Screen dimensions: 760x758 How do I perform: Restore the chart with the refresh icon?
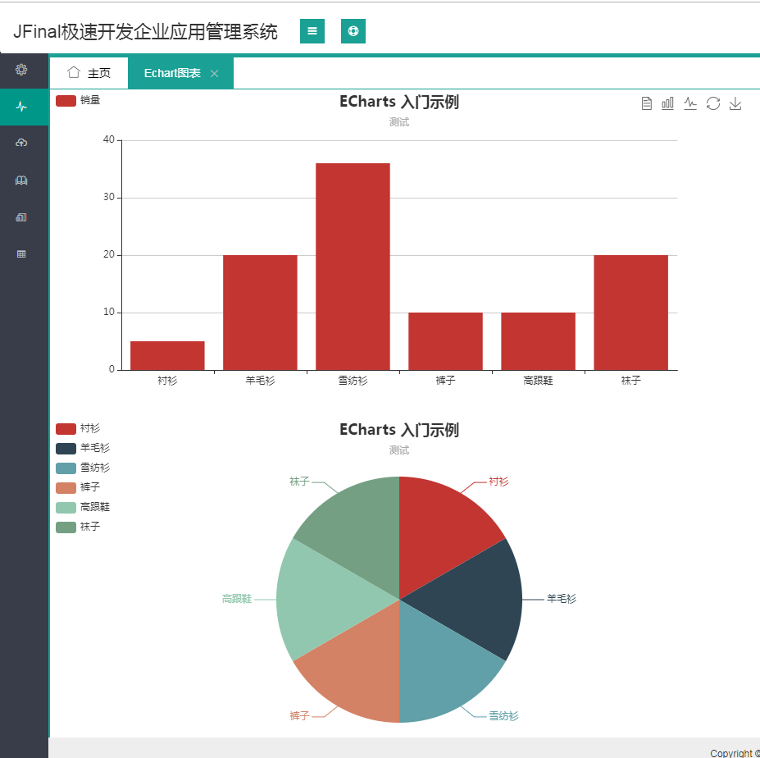tap(712, 103)
